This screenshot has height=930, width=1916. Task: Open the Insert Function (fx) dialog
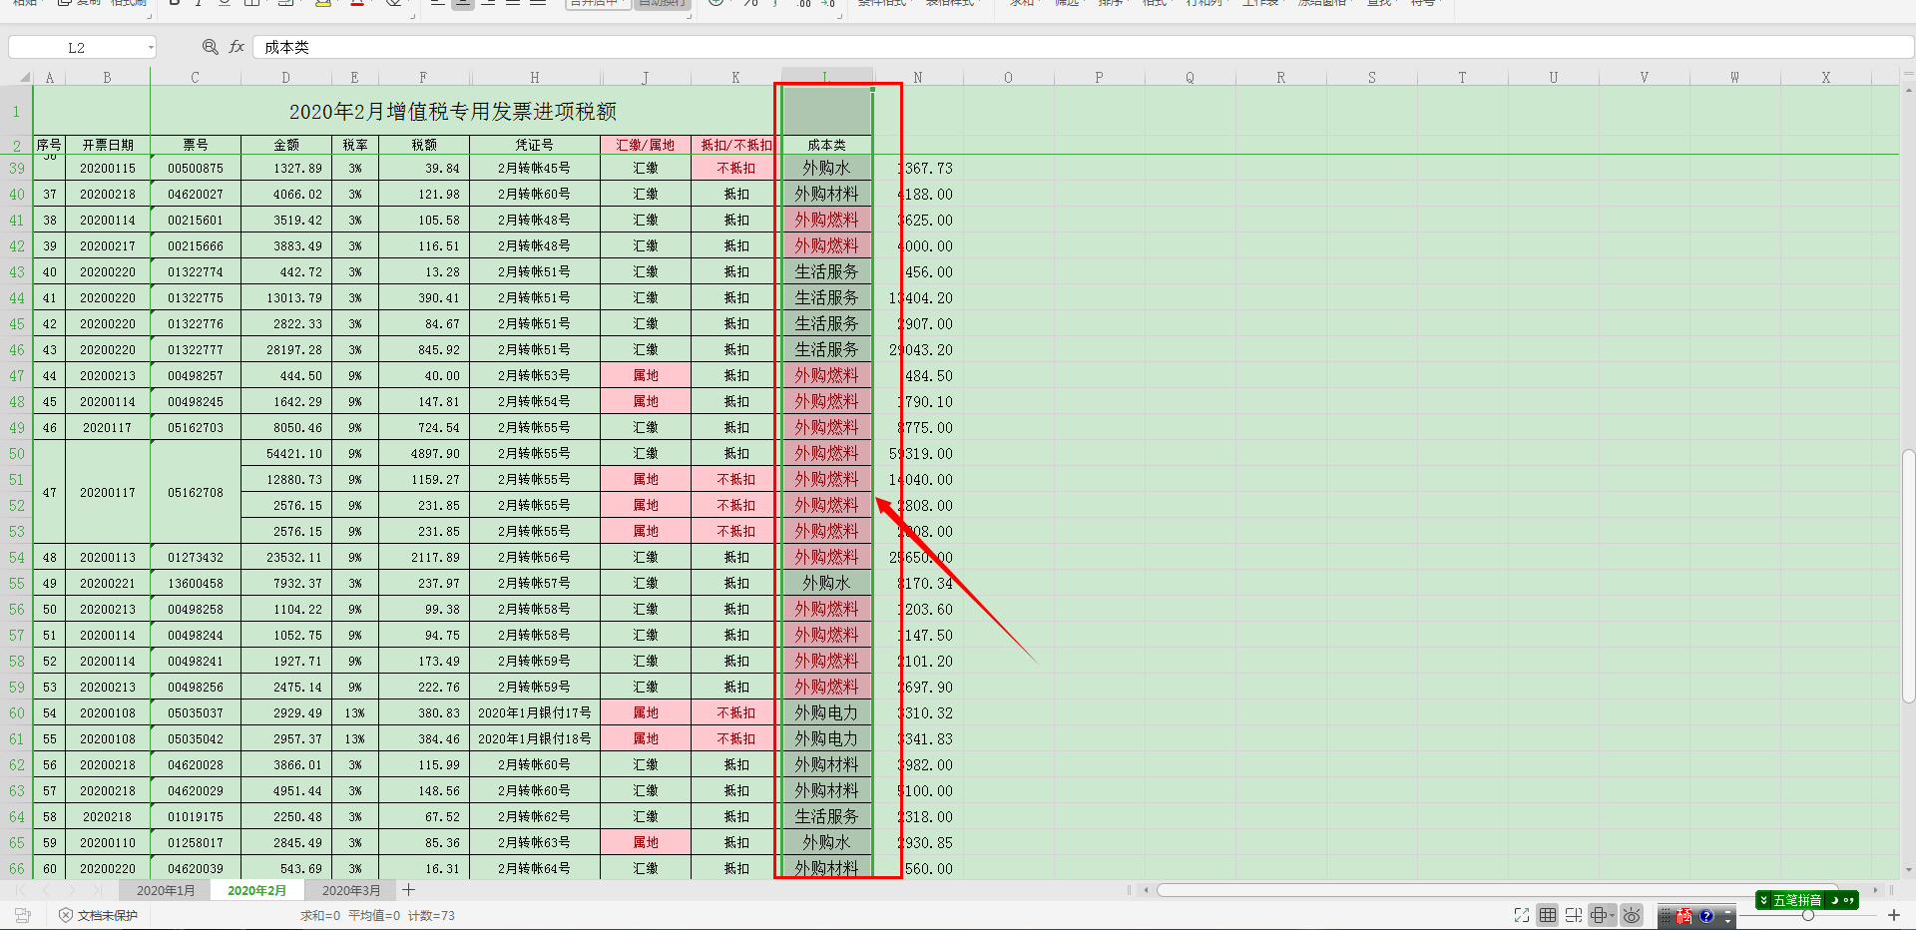pyautogui.click(x=237, y=47)
